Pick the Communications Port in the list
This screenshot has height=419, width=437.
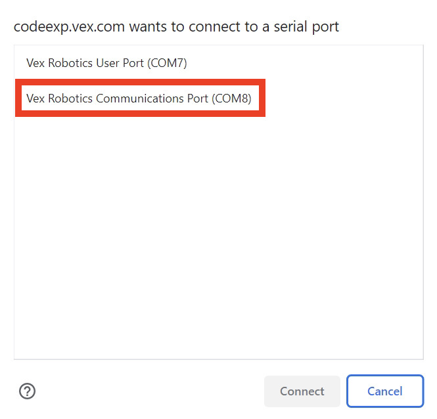click(x=139, y=99)
